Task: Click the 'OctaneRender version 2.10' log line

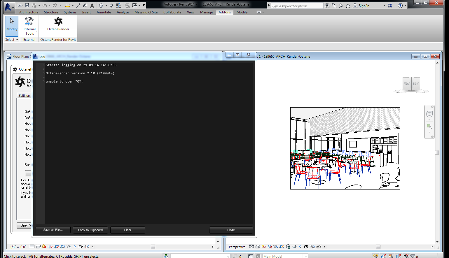Action: (x=80, y=73)
